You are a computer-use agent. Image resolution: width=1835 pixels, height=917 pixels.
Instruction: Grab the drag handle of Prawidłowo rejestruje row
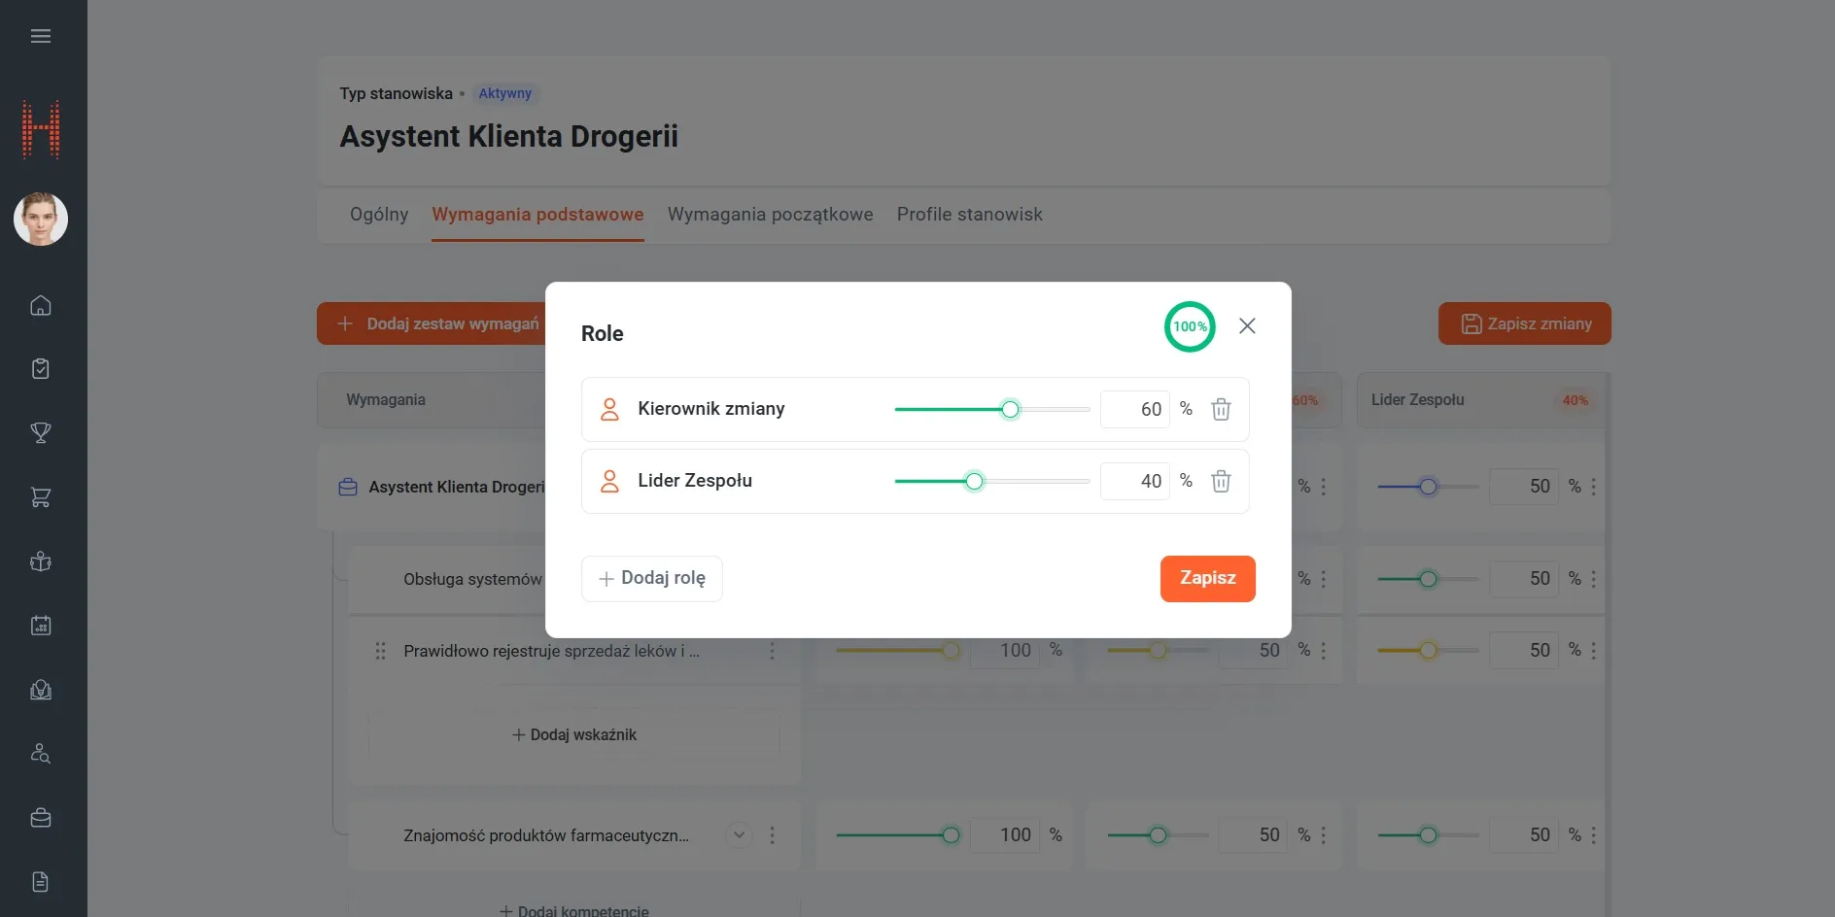[x=380, y=651]
